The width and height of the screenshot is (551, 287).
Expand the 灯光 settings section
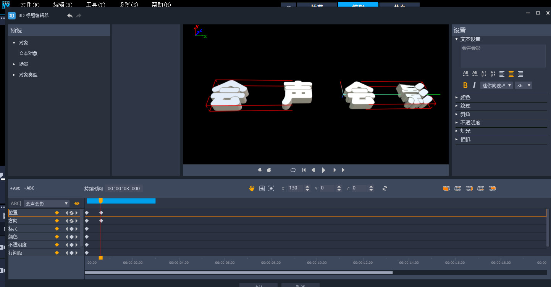(x=457, y=131)
